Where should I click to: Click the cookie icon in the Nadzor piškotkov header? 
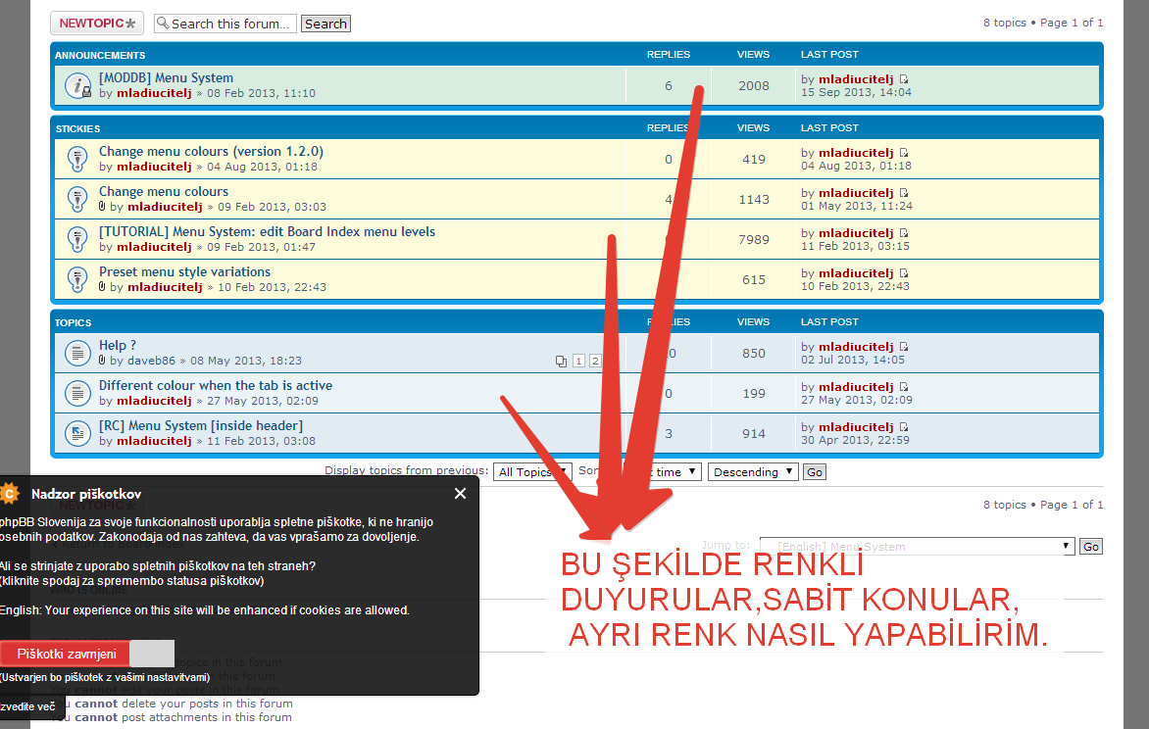9,494
